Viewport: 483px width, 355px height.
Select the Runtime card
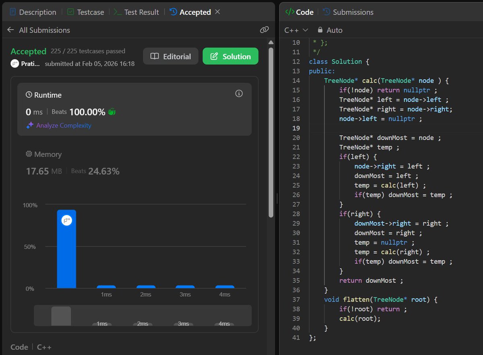[134, 109]
